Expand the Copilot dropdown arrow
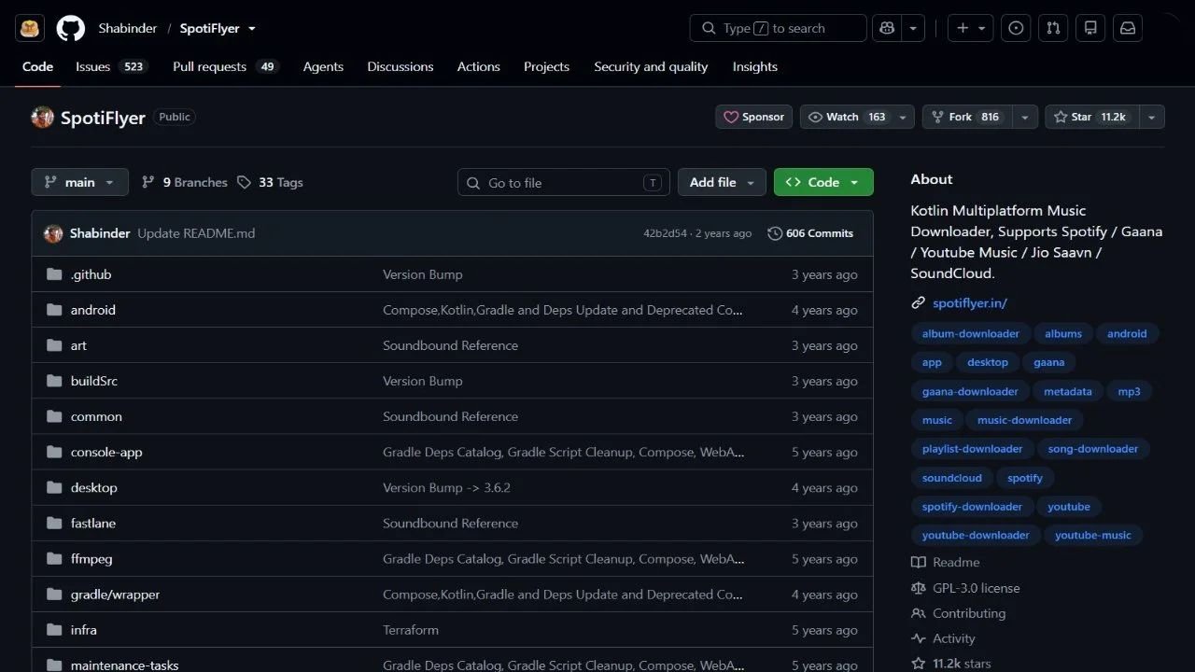This screenshot has width=1195, height=672. [913, 28]
